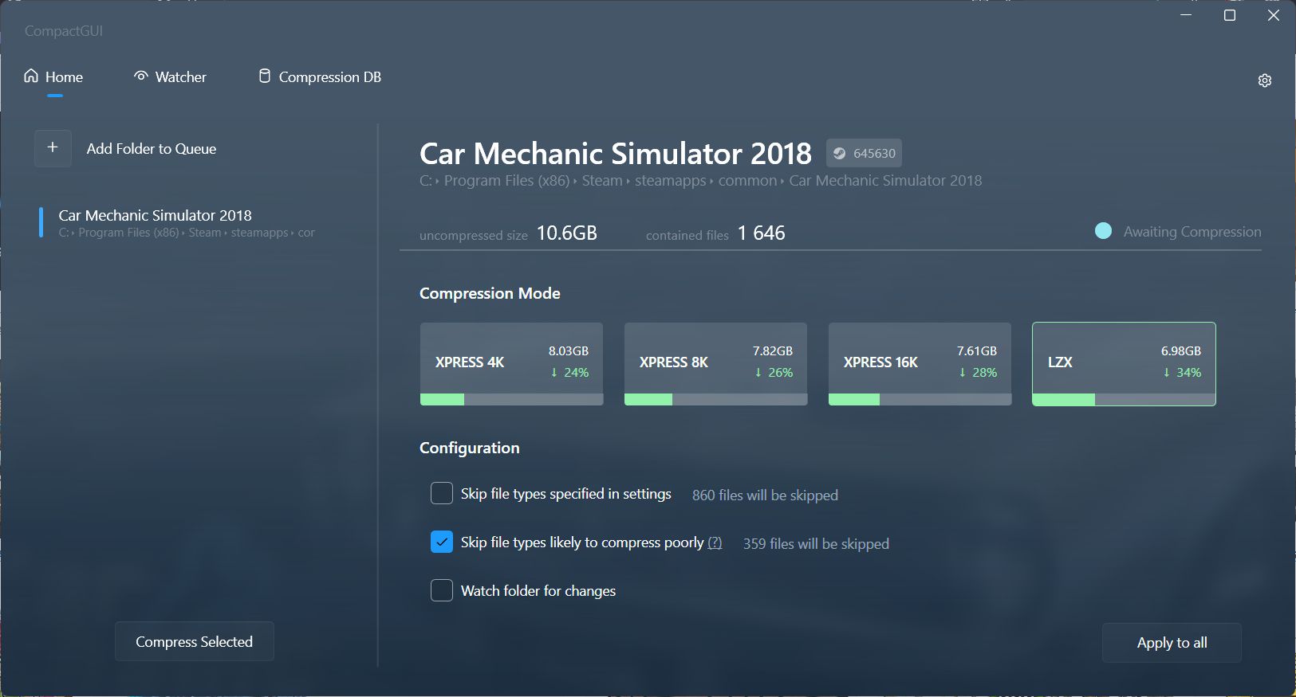The height and width of the screenshot is (697, 1296).
Task: Click the Home house icon
Action: (31, 76)
